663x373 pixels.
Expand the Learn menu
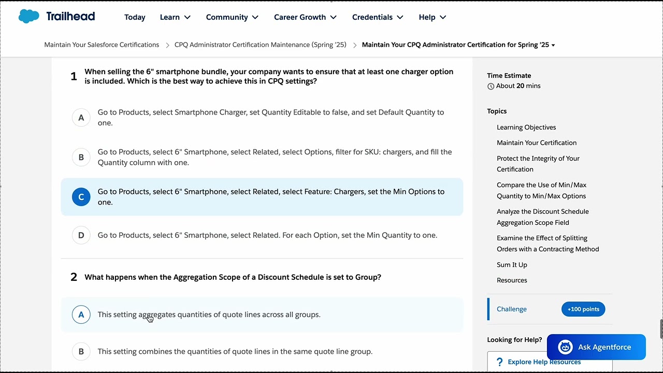[175, 17]
